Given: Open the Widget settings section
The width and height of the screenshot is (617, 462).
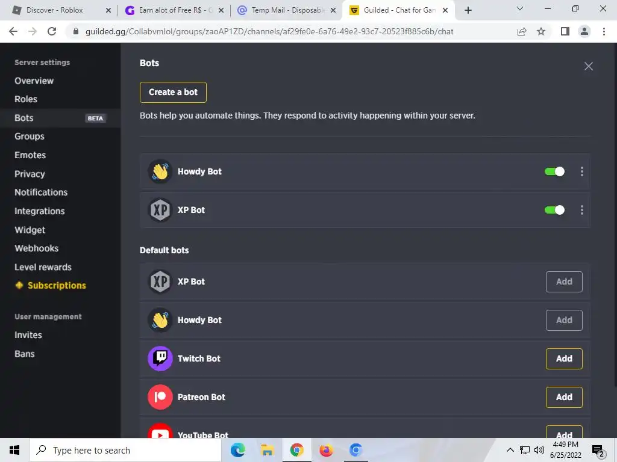Looking at the screenshot, I should pyautogui.click(x=30, y=230).
